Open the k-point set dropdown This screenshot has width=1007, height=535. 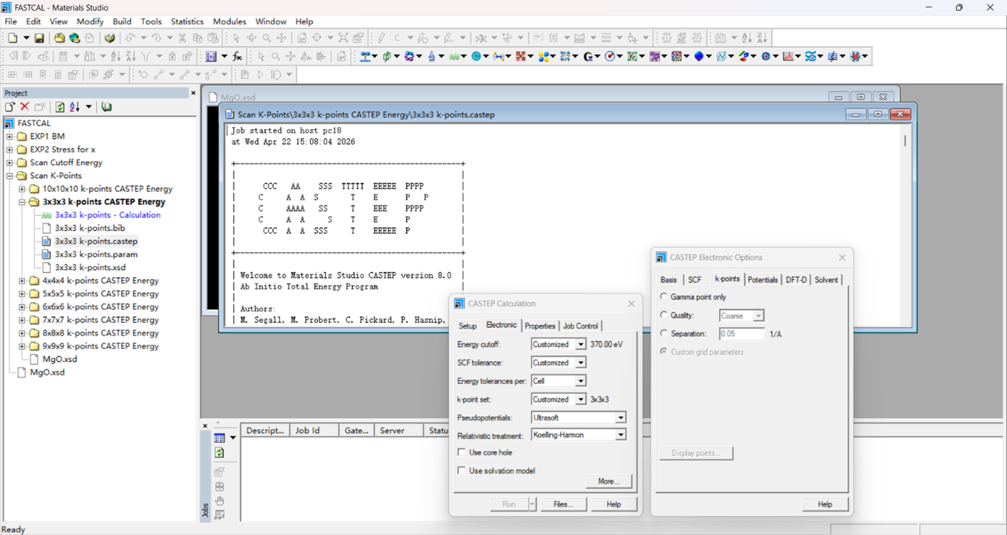(581, 399)
